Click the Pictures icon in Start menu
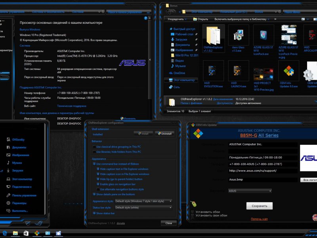The width and height of the screenshot is (317, 238). pyautogui.click(x=8, y=155)
